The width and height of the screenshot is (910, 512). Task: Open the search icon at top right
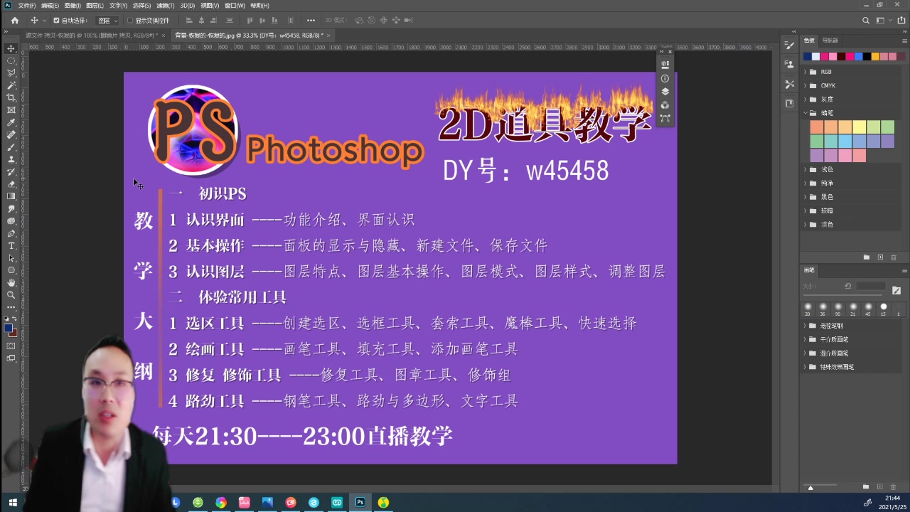[865, 21]
